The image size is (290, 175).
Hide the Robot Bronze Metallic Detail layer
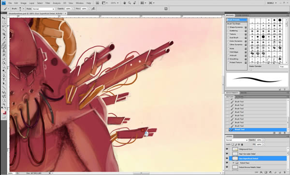coord(227,167)
